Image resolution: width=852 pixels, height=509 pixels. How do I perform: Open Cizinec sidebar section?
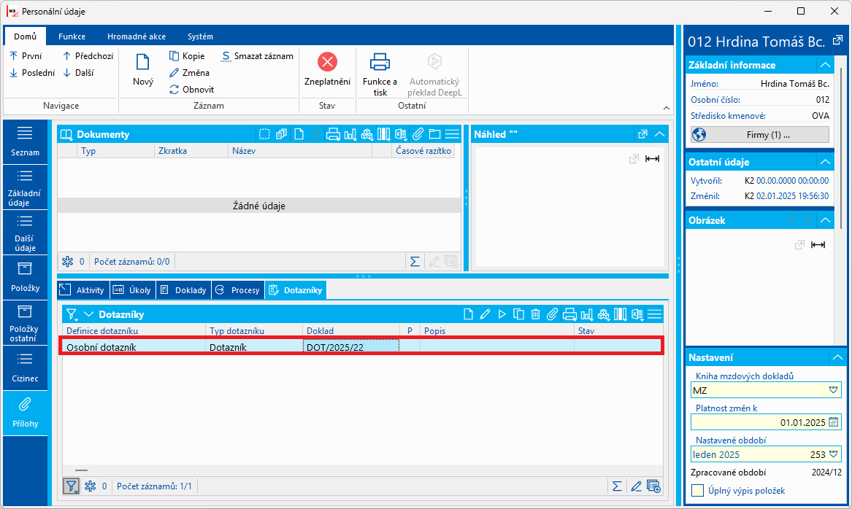click(25, 368)
